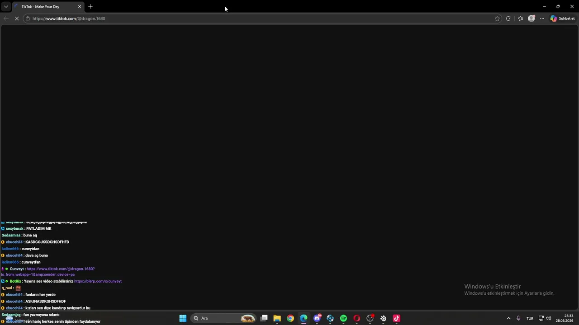This screenshot has width=579, height=325.
Task: Open a new browser tab
Action: [x=90, y=6]
